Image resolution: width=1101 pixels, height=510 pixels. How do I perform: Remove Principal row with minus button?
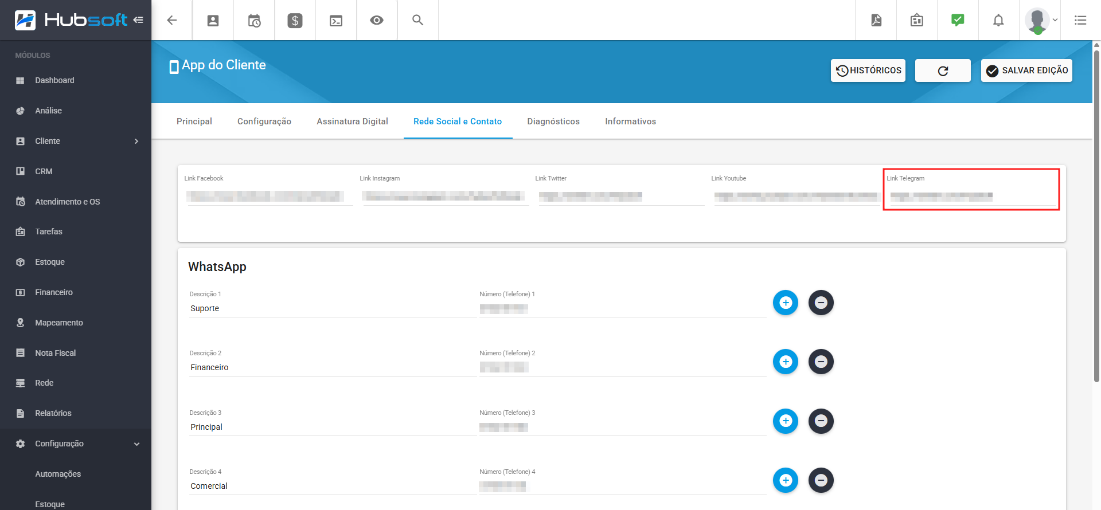[x=821, y=421]
